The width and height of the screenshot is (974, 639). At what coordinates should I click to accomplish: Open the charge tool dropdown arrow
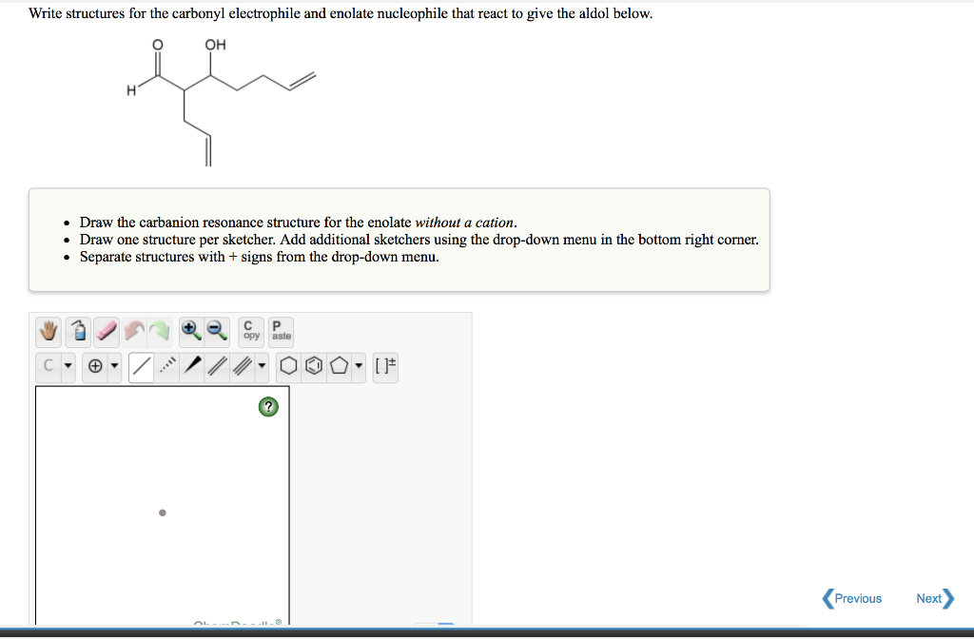(114, 366)
